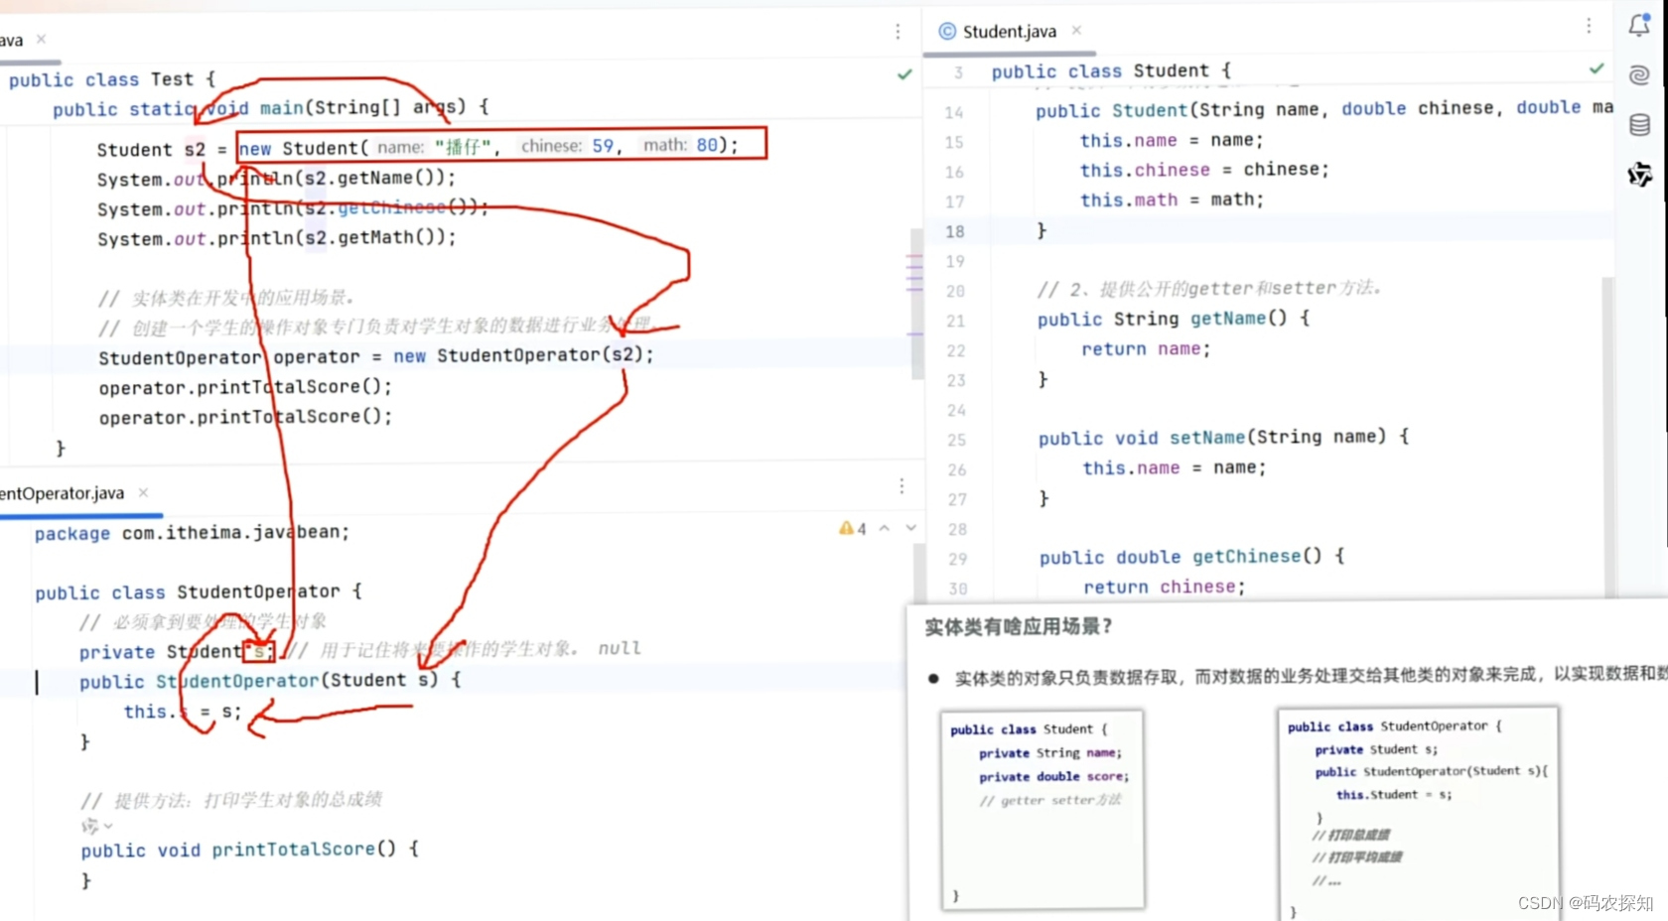Click 'this.chinese = chinese;' line
This screenshot has height=921, width=1668.
pyautogui.click(x=1204, y=170)
